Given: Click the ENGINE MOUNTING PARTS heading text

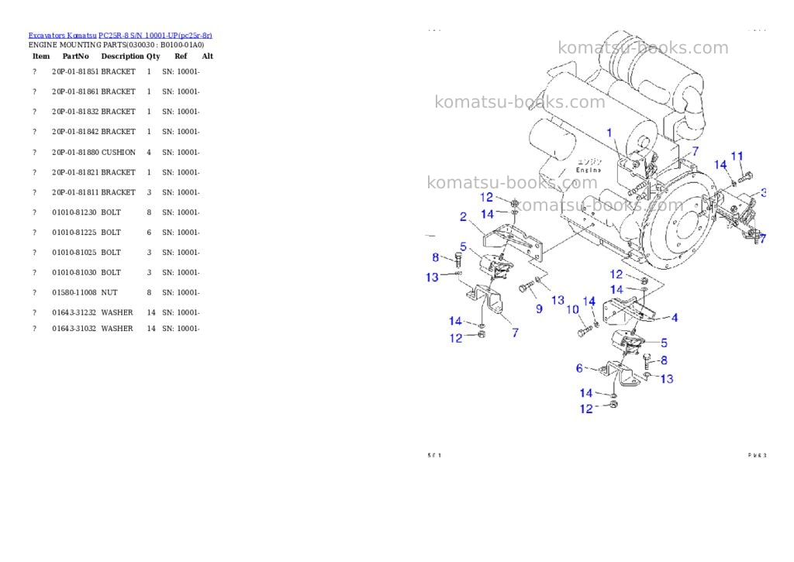Looking at the screenshot, I should coord(116,44).
